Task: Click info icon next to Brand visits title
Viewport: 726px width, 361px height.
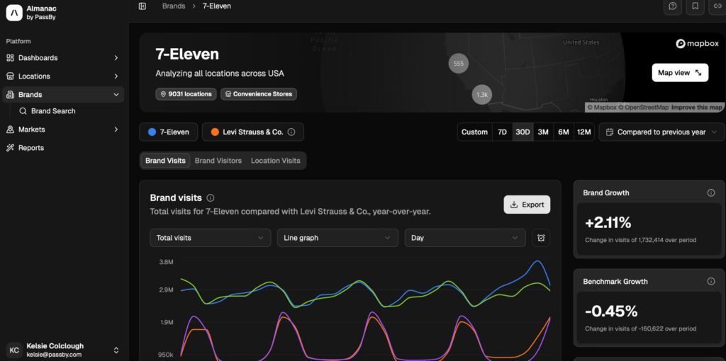Action: [x=211, y=197]
